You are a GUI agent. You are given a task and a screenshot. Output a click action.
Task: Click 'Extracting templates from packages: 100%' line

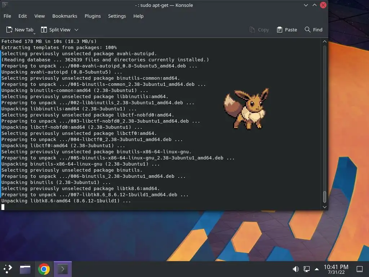point(59,47)
